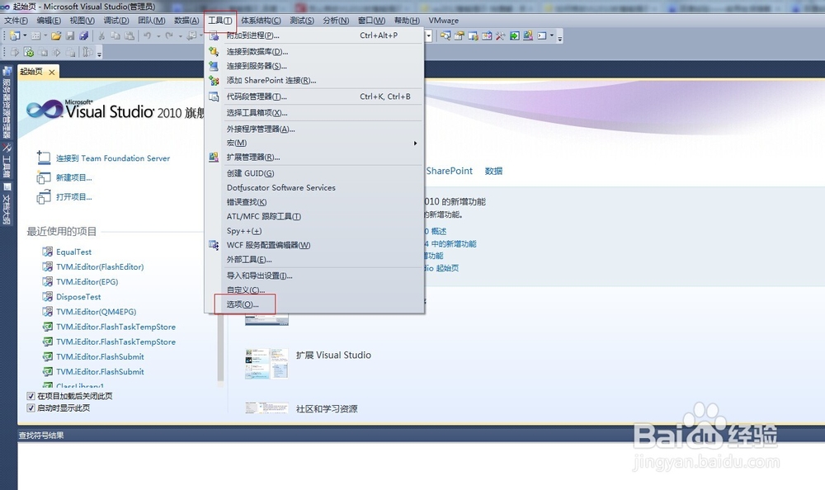This screenshot has width=825, height=490.
Task: Expand the Undo history dropdown arrow
Action: pyautogui.click(x=158, y=35)
